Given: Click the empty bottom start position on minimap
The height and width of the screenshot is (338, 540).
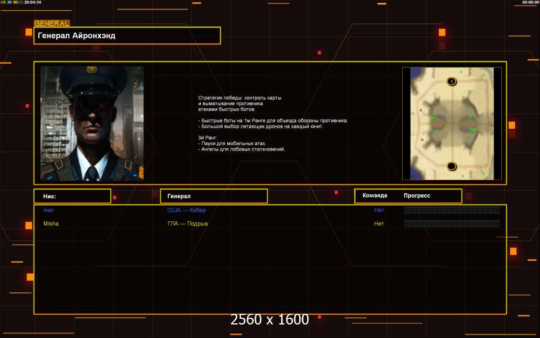Looking at the screenshot, I should coord(451,166).
